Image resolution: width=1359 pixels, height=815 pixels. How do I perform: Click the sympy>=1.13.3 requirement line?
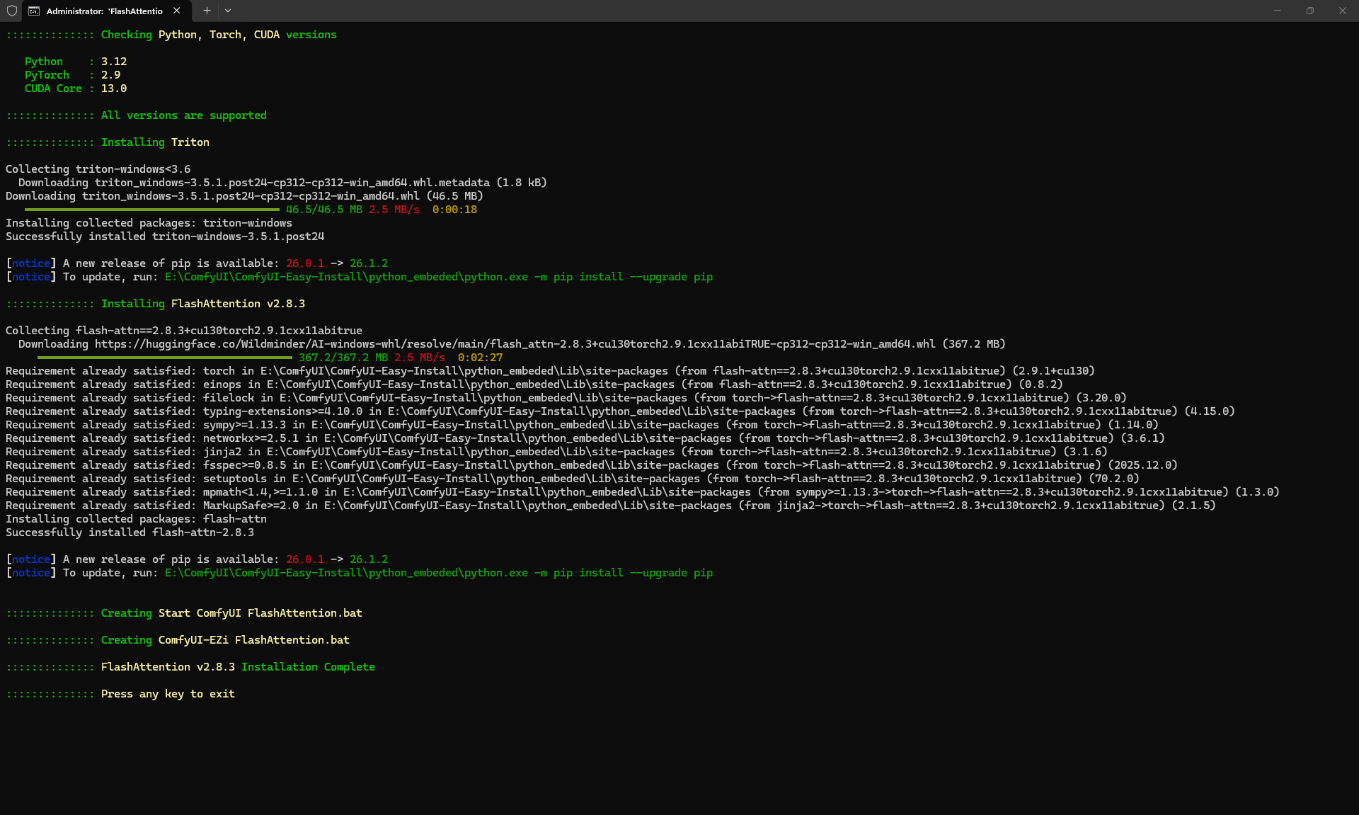click(582, 425)
